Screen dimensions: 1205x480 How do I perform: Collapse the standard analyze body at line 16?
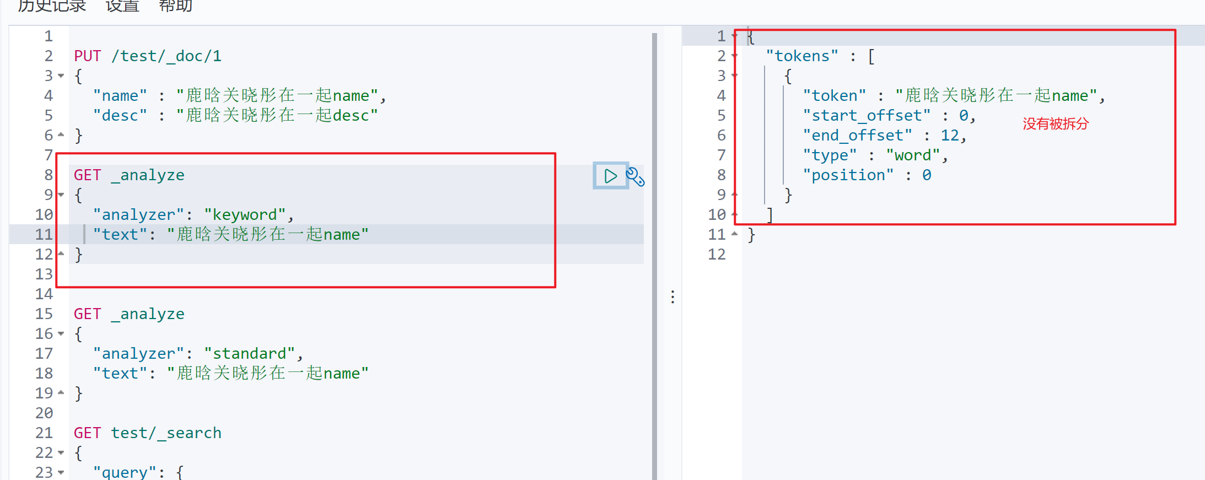pyautogui.click(x=61, y=333)
